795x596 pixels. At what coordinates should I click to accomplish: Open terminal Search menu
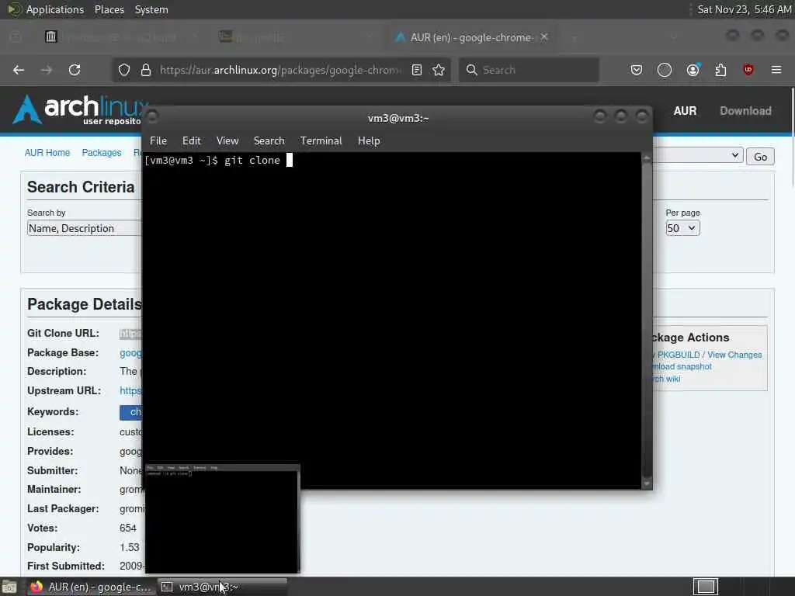(269, 141)
